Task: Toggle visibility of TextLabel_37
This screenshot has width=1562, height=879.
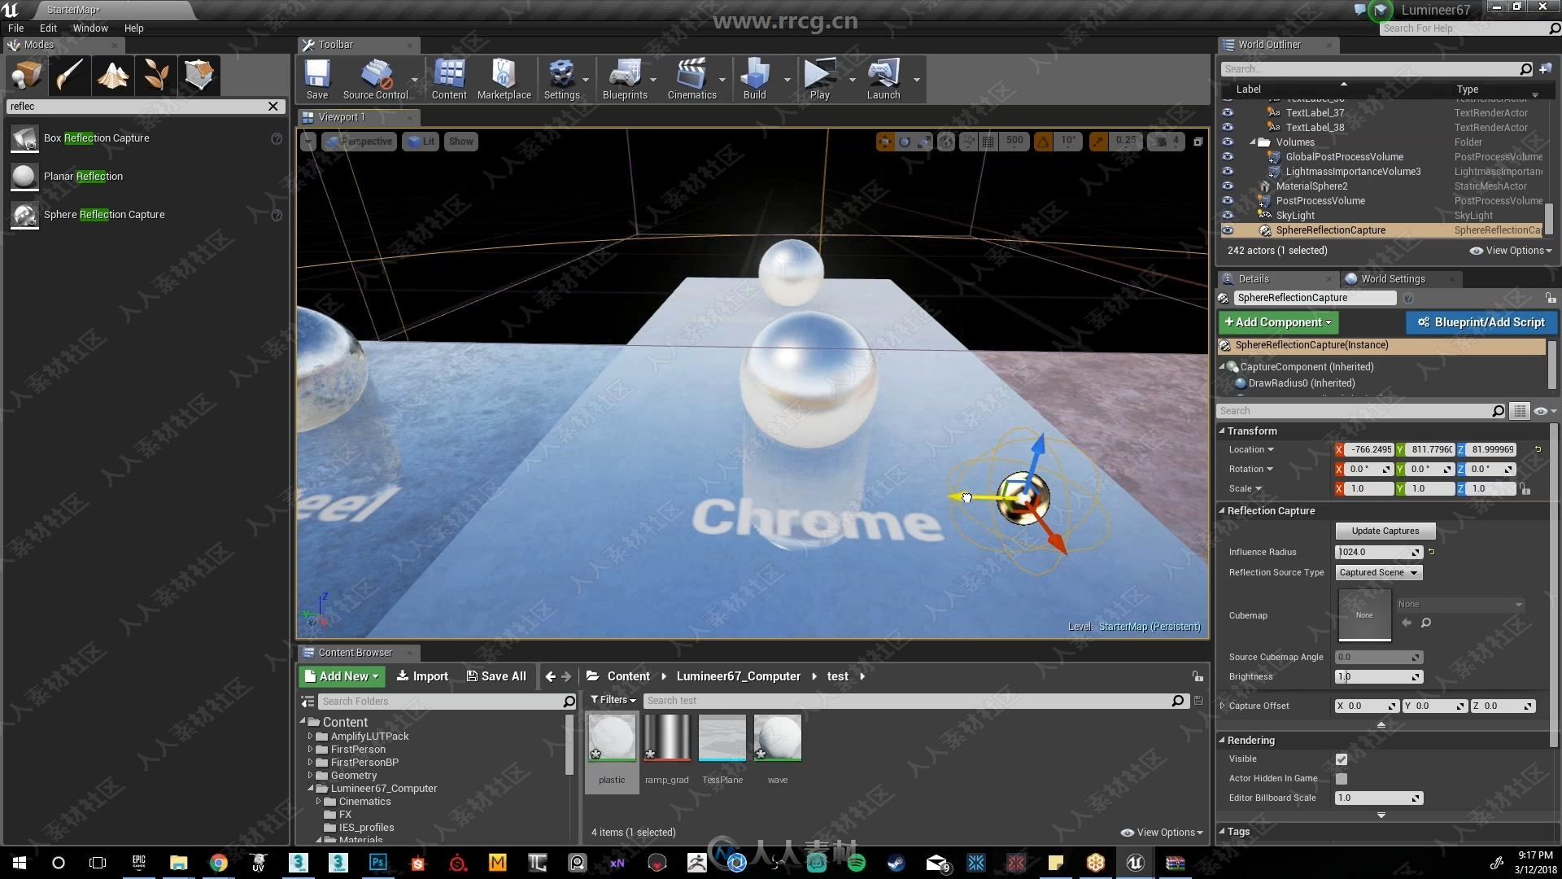Action: pos(1228,113)
